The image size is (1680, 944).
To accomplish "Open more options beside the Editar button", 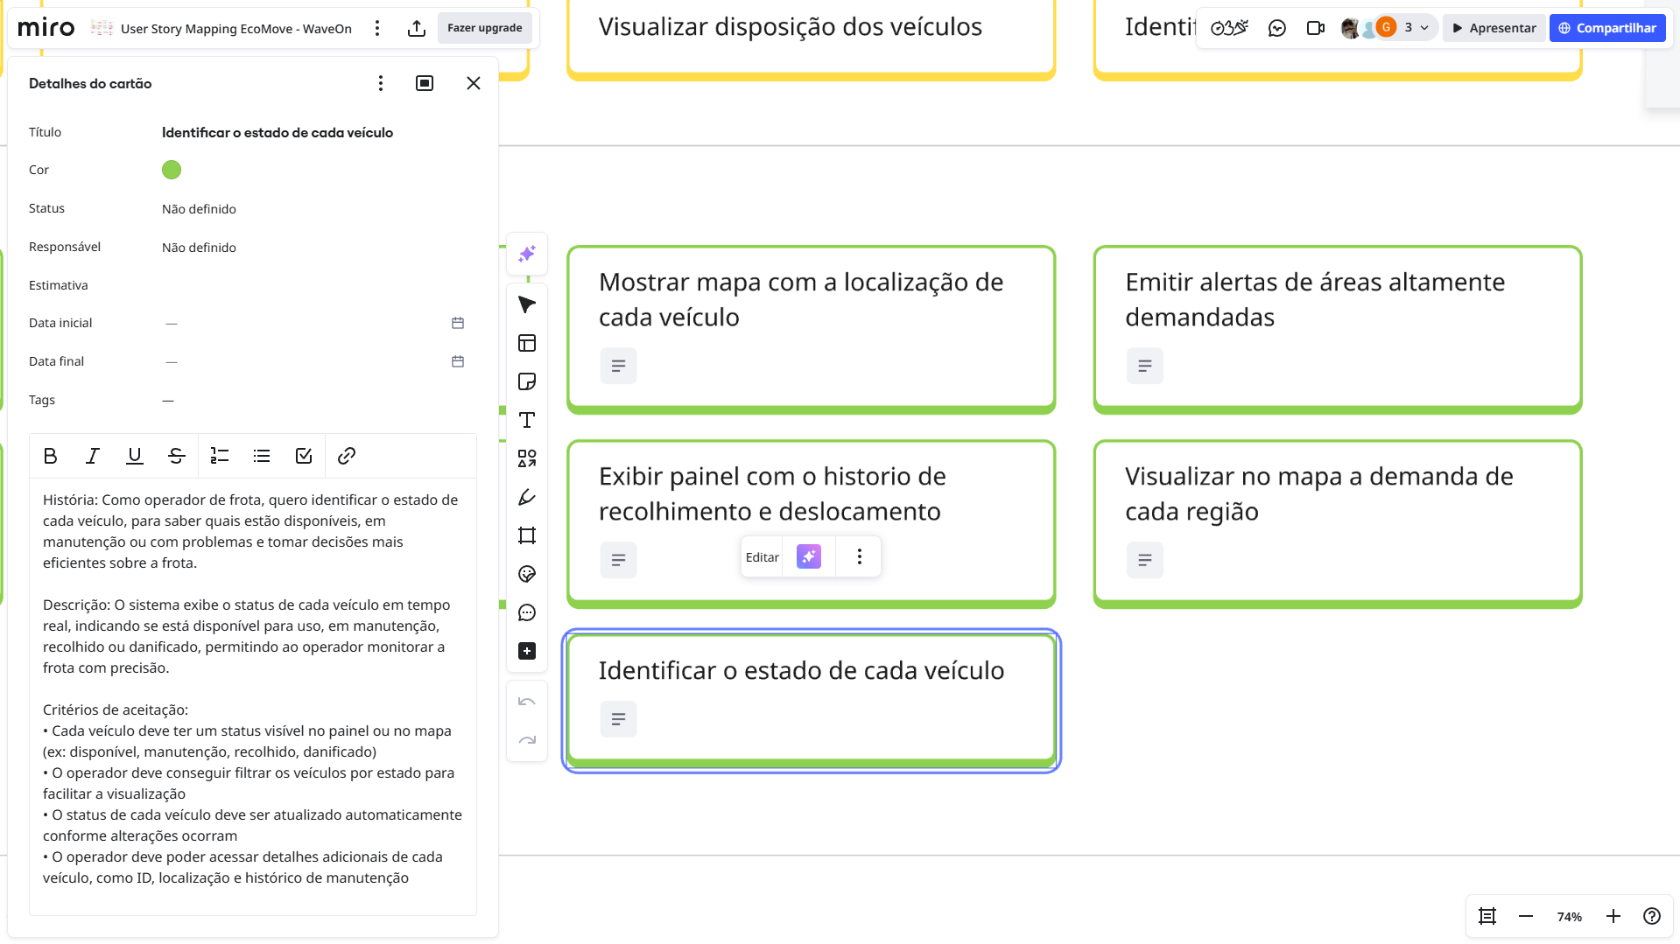I will point(859,557).
